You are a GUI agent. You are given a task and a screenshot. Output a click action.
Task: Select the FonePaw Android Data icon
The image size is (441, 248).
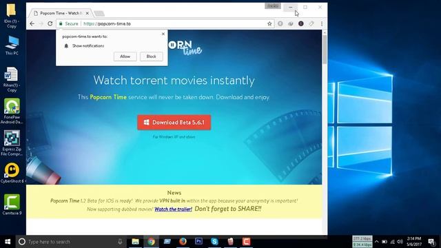[12, 111]
